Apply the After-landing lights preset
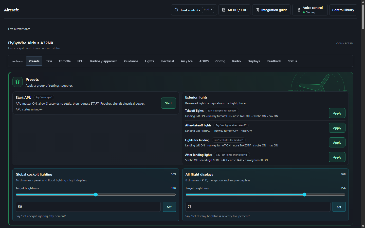The image size is (365, 228). [x=337, y=157]
